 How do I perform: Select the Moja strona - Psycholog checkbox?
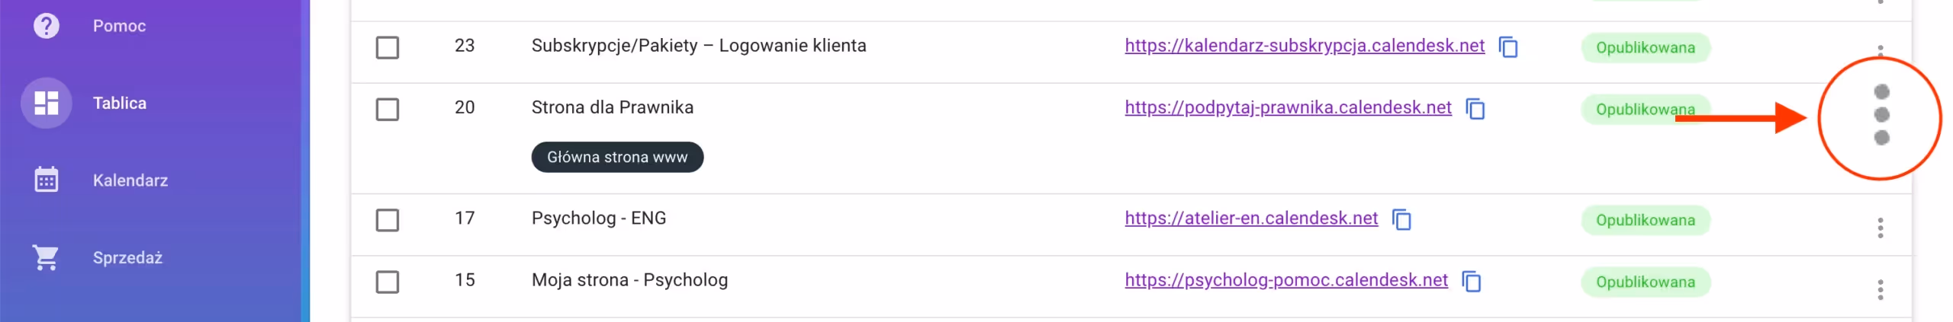388,282
